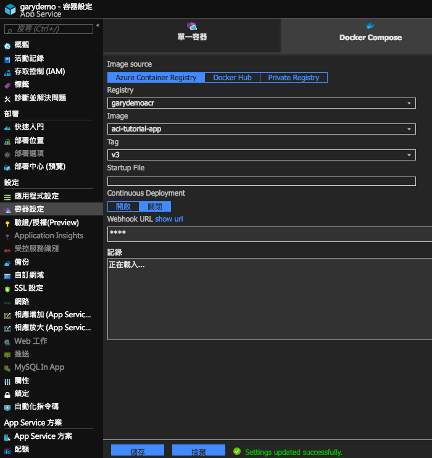432x458 pixels.
Task: Click the 捨棄 discard button
Action: 199,451
